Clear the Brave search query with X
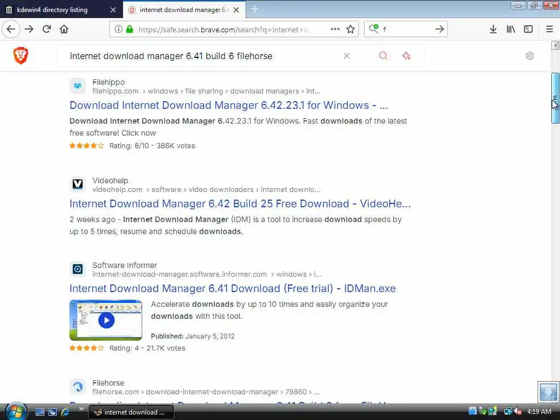The height and width of the screenshot is (420, 560). (346, 56)
